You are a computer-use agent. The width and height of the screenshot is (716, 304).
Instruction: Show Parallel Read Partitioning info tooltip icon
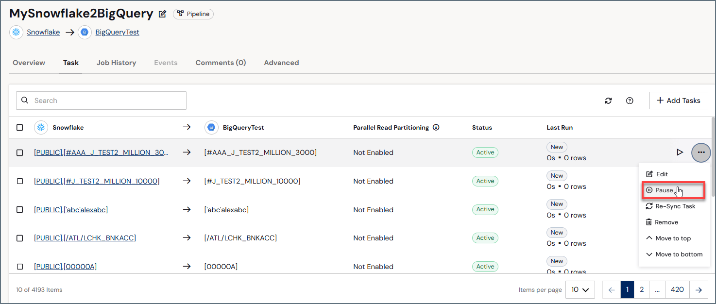coord(436,127)
